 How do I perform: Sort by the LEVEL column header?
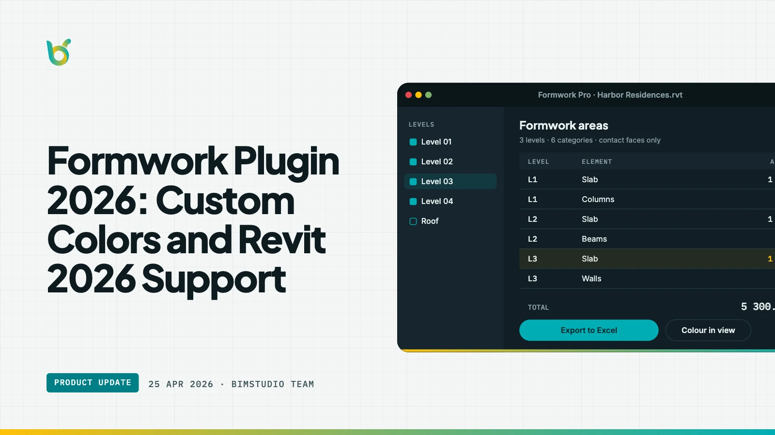[x=538, y=162]
